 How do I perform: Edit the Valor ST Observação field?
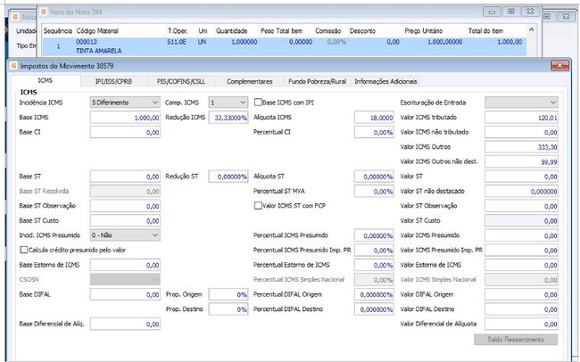pyautogui.click(x=521, y=206)
